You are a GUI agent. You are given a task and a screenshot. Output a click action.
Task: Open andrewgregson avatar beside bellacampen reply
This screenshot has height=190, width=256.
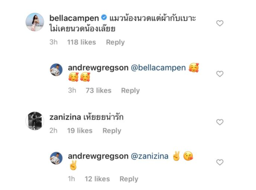pyautogui.click(x=56, y=70)
